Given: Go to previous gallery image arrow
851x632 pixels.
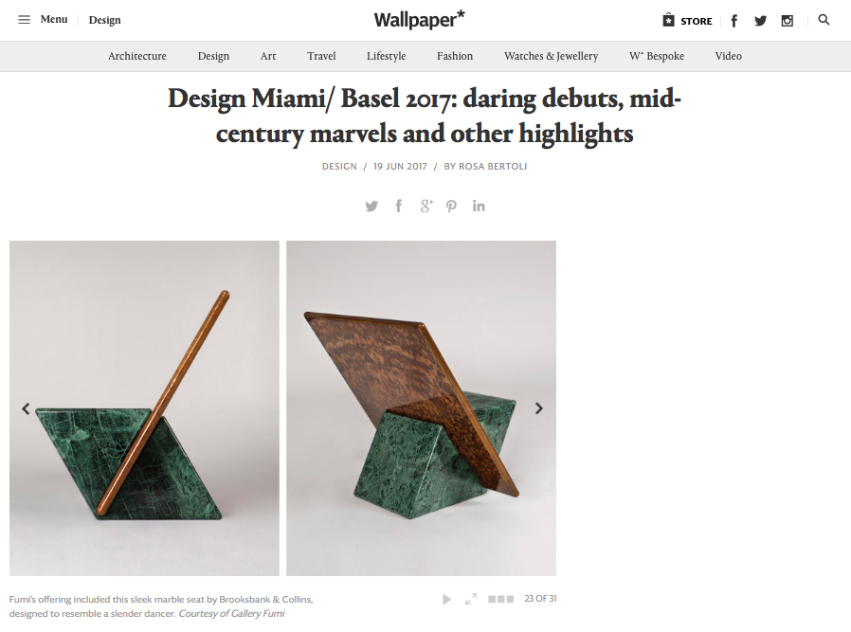Looking at the screenshot, I should [x=26, y=408].
